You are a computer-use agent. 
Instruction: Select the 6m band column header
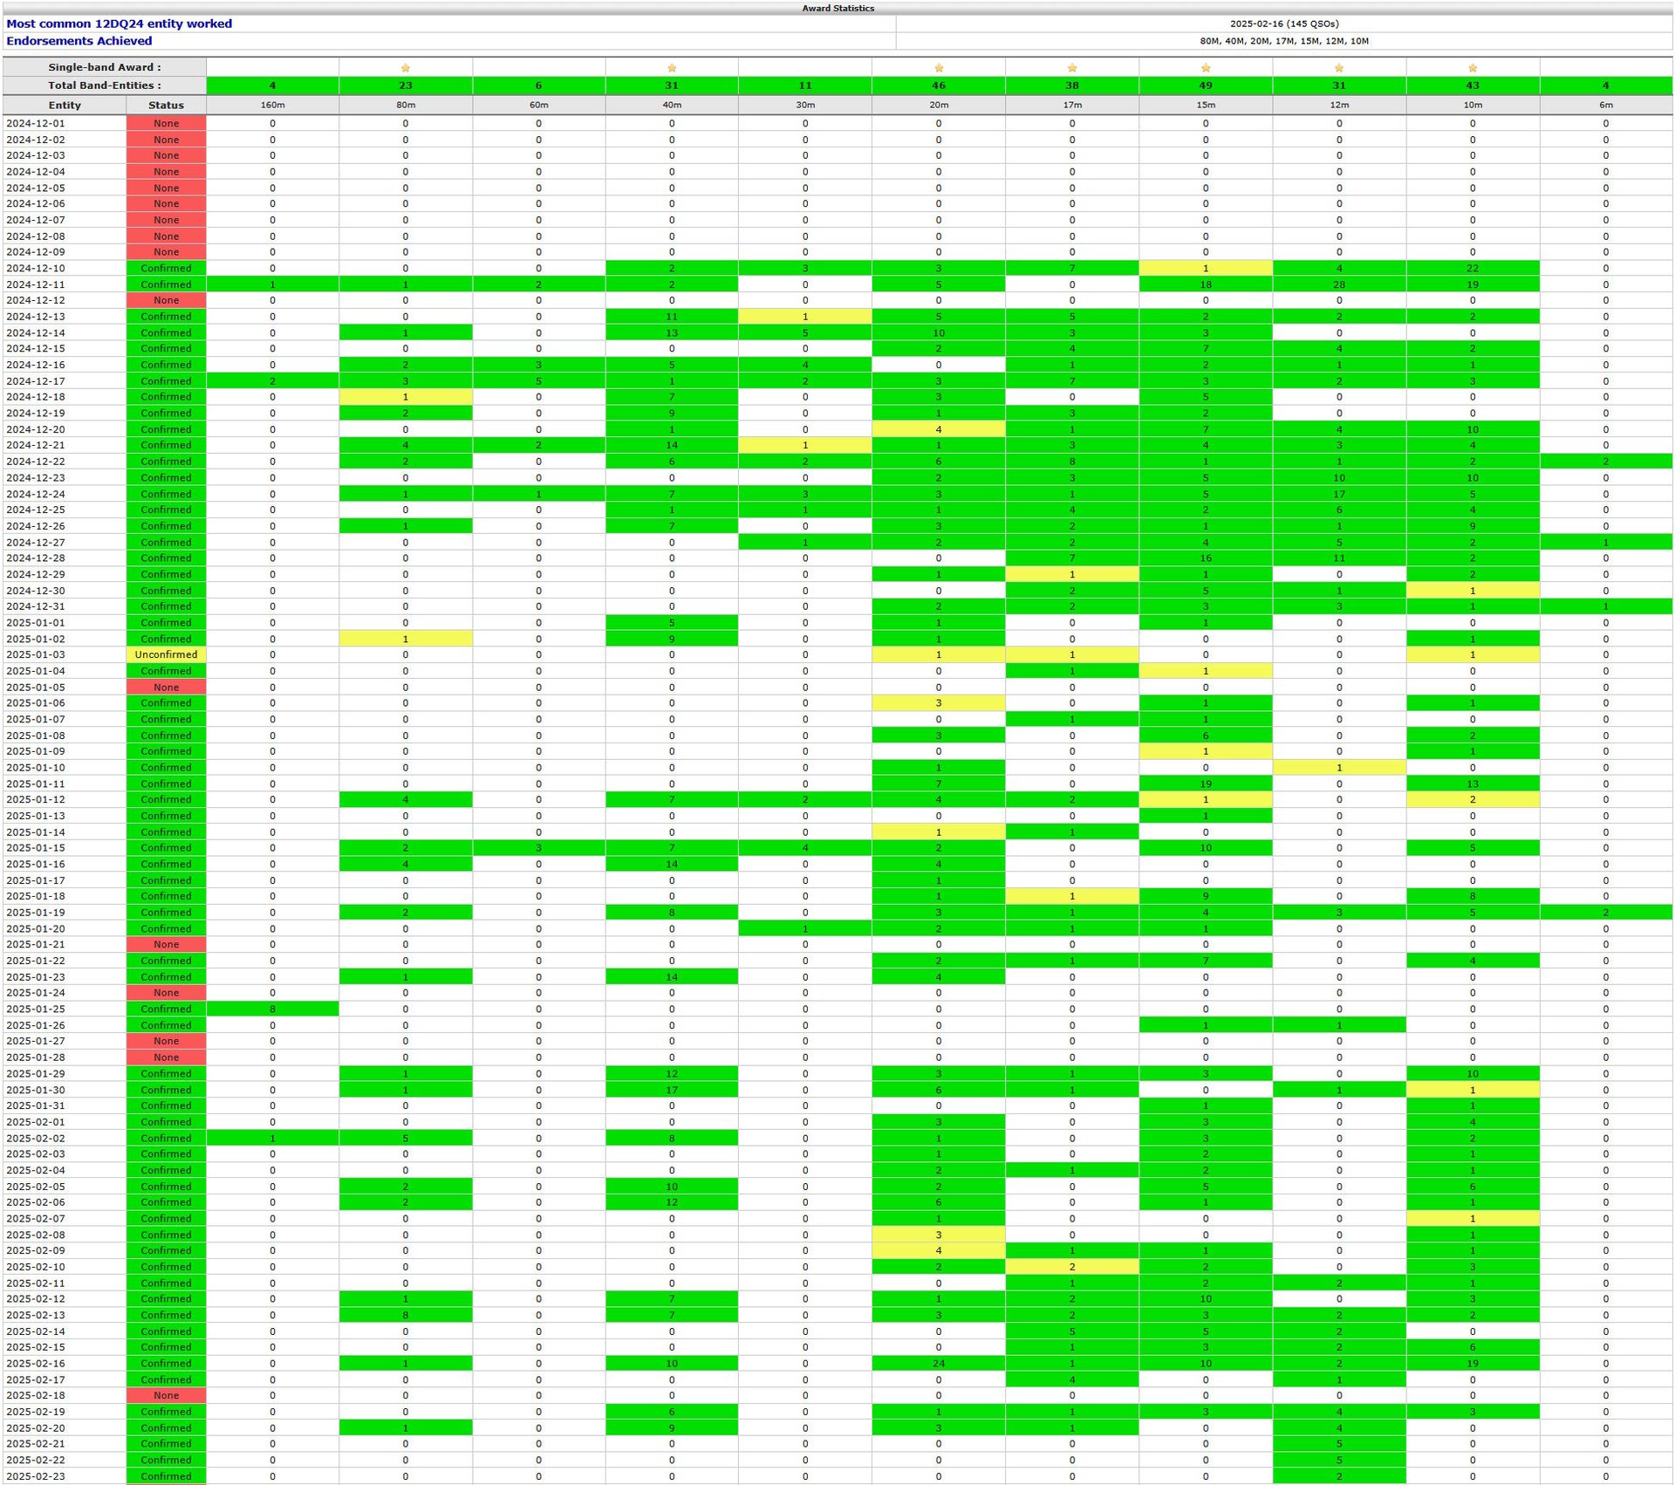[1605, 105]
